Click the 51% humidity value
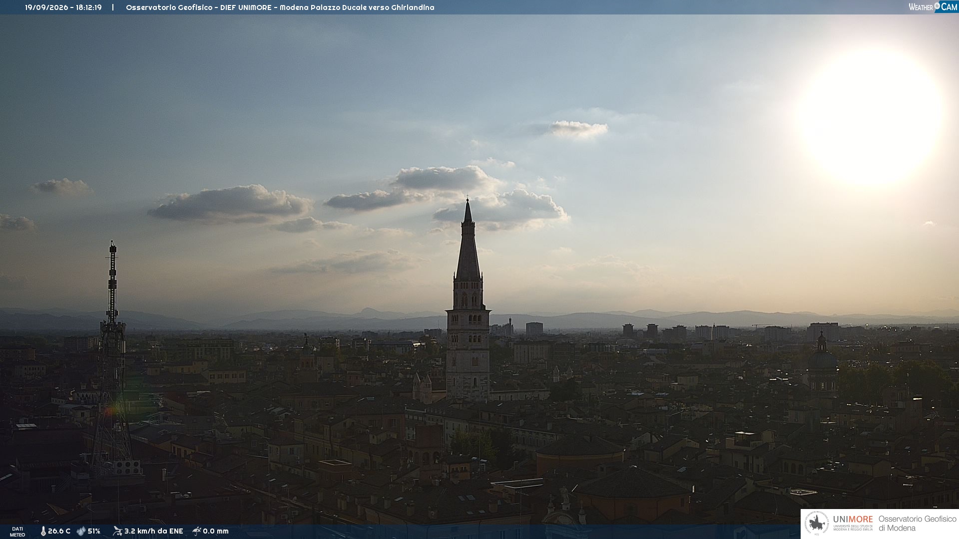The height and width of the screenshot is (539, 959). pyautogui.click(x=94, y=531)
